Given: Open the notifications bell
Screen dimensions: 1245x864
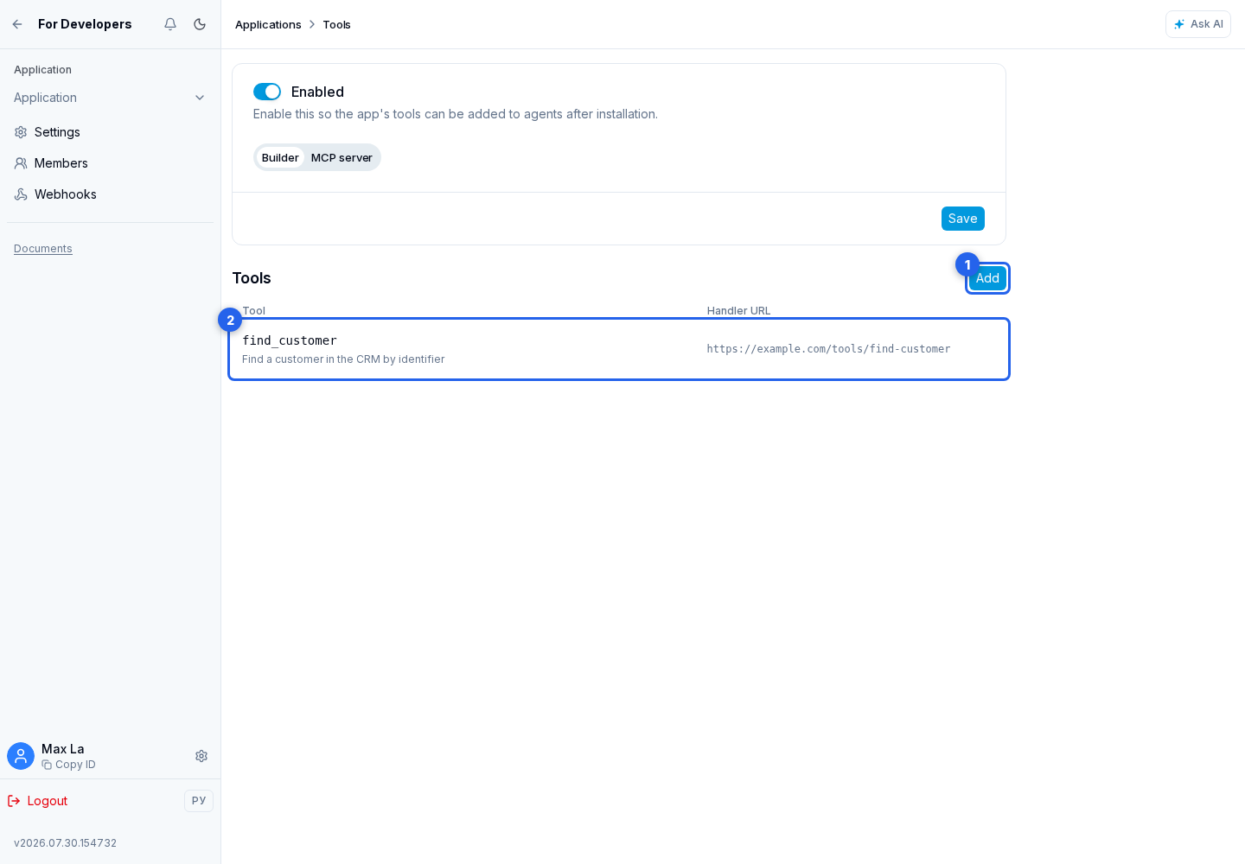Looking at the screenshot, I should point(170,24).
